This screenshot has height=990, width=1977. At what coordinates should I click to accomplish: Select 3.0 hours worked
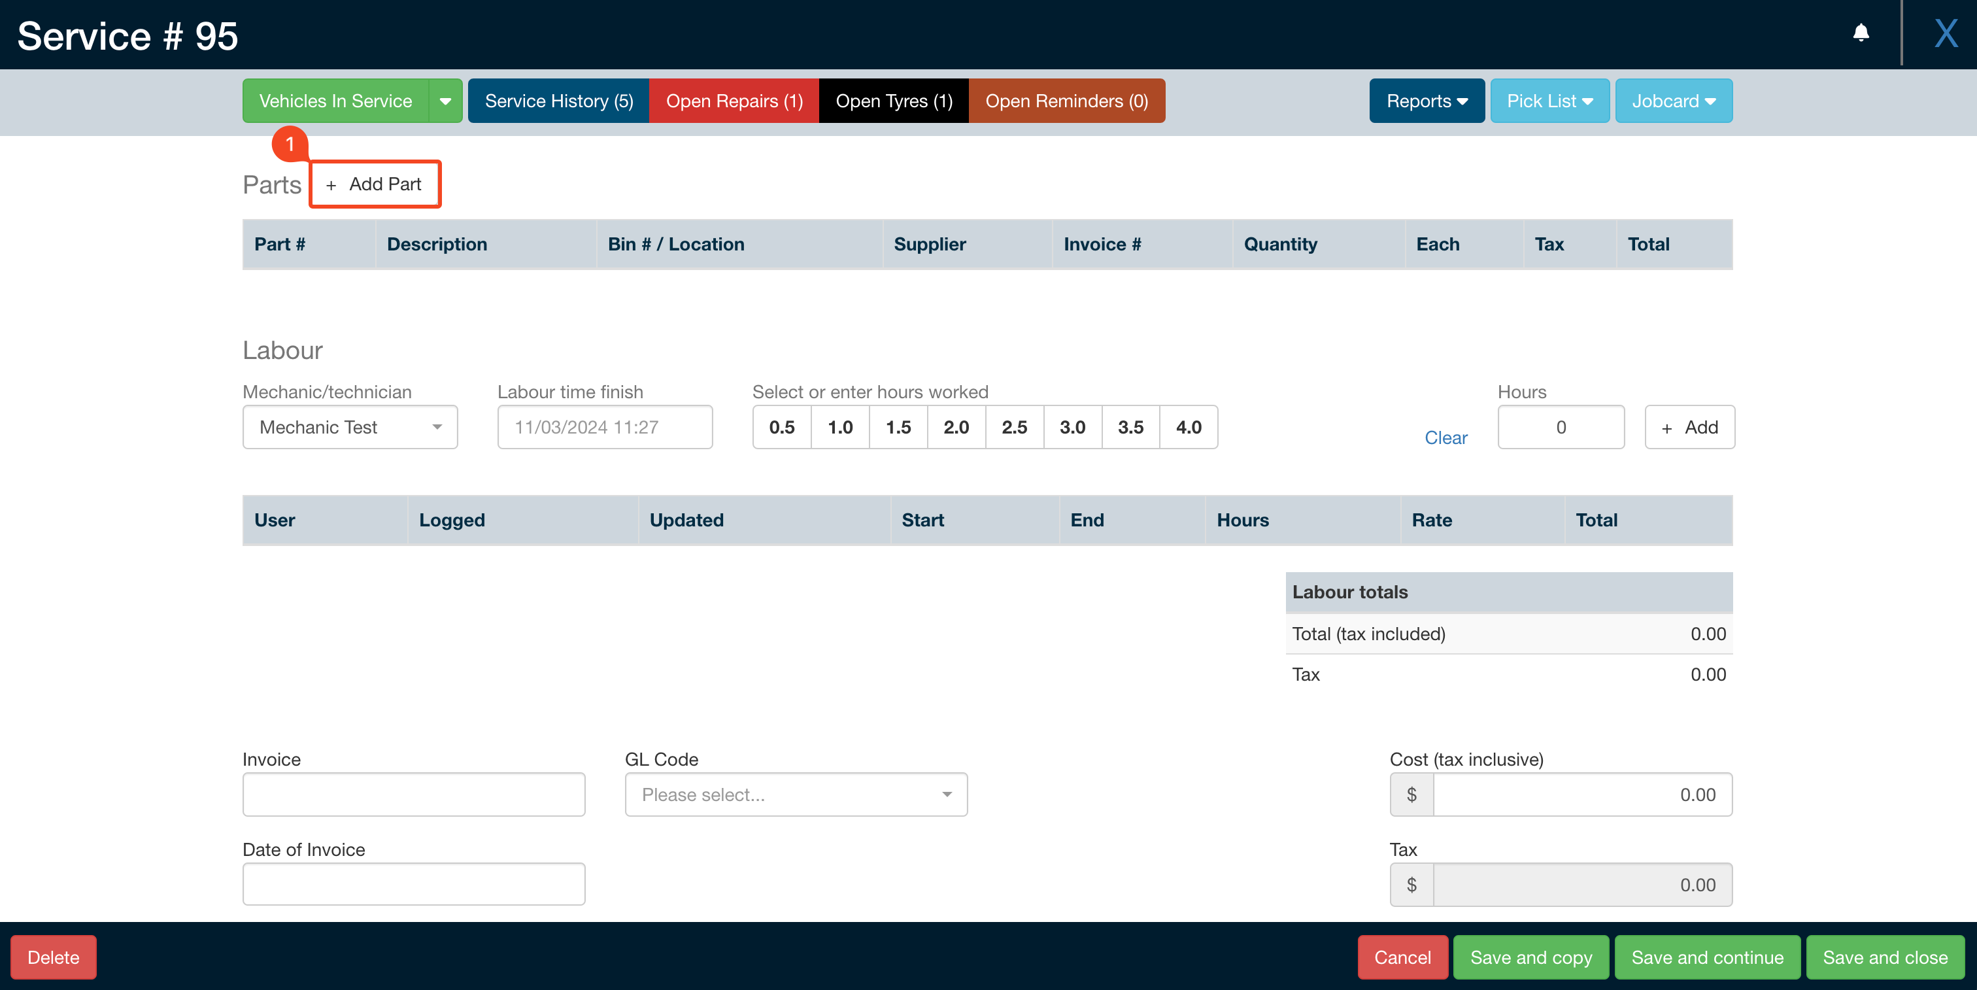[x=1073, y=427]
